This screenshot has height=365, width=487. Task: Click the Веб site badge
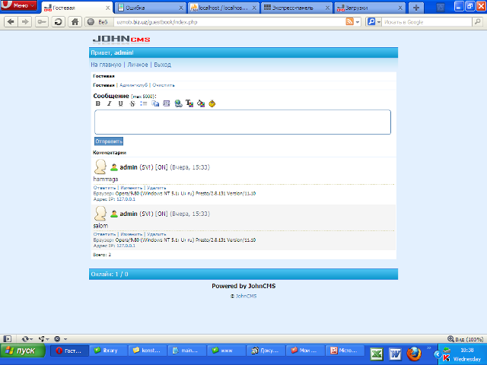coord(98,22)
